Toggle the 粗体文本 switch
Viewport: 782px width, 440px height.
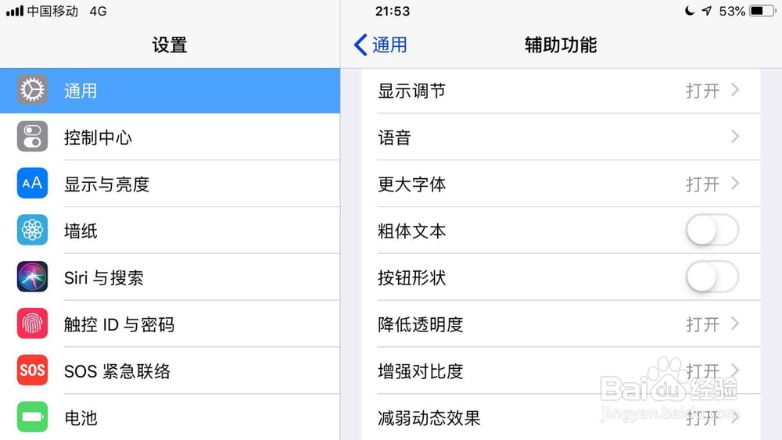(712, 231)
